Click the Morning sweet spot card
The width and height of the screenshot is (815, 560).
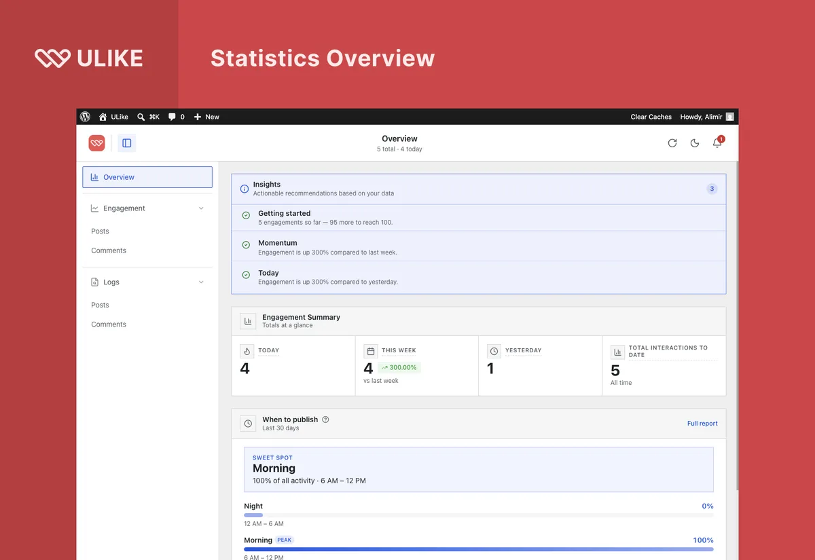[479, 469]
